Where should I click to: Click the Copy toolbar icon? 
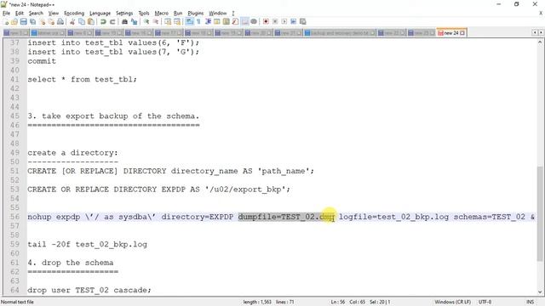[82, 21]
